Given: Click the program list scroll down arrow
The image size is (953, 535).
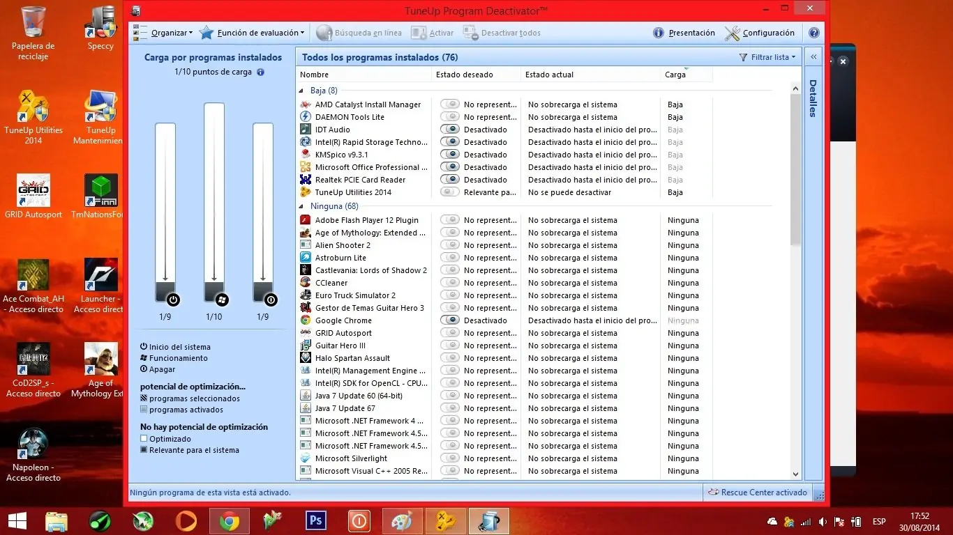Looking at the screenshot, I should coord(795,473).
